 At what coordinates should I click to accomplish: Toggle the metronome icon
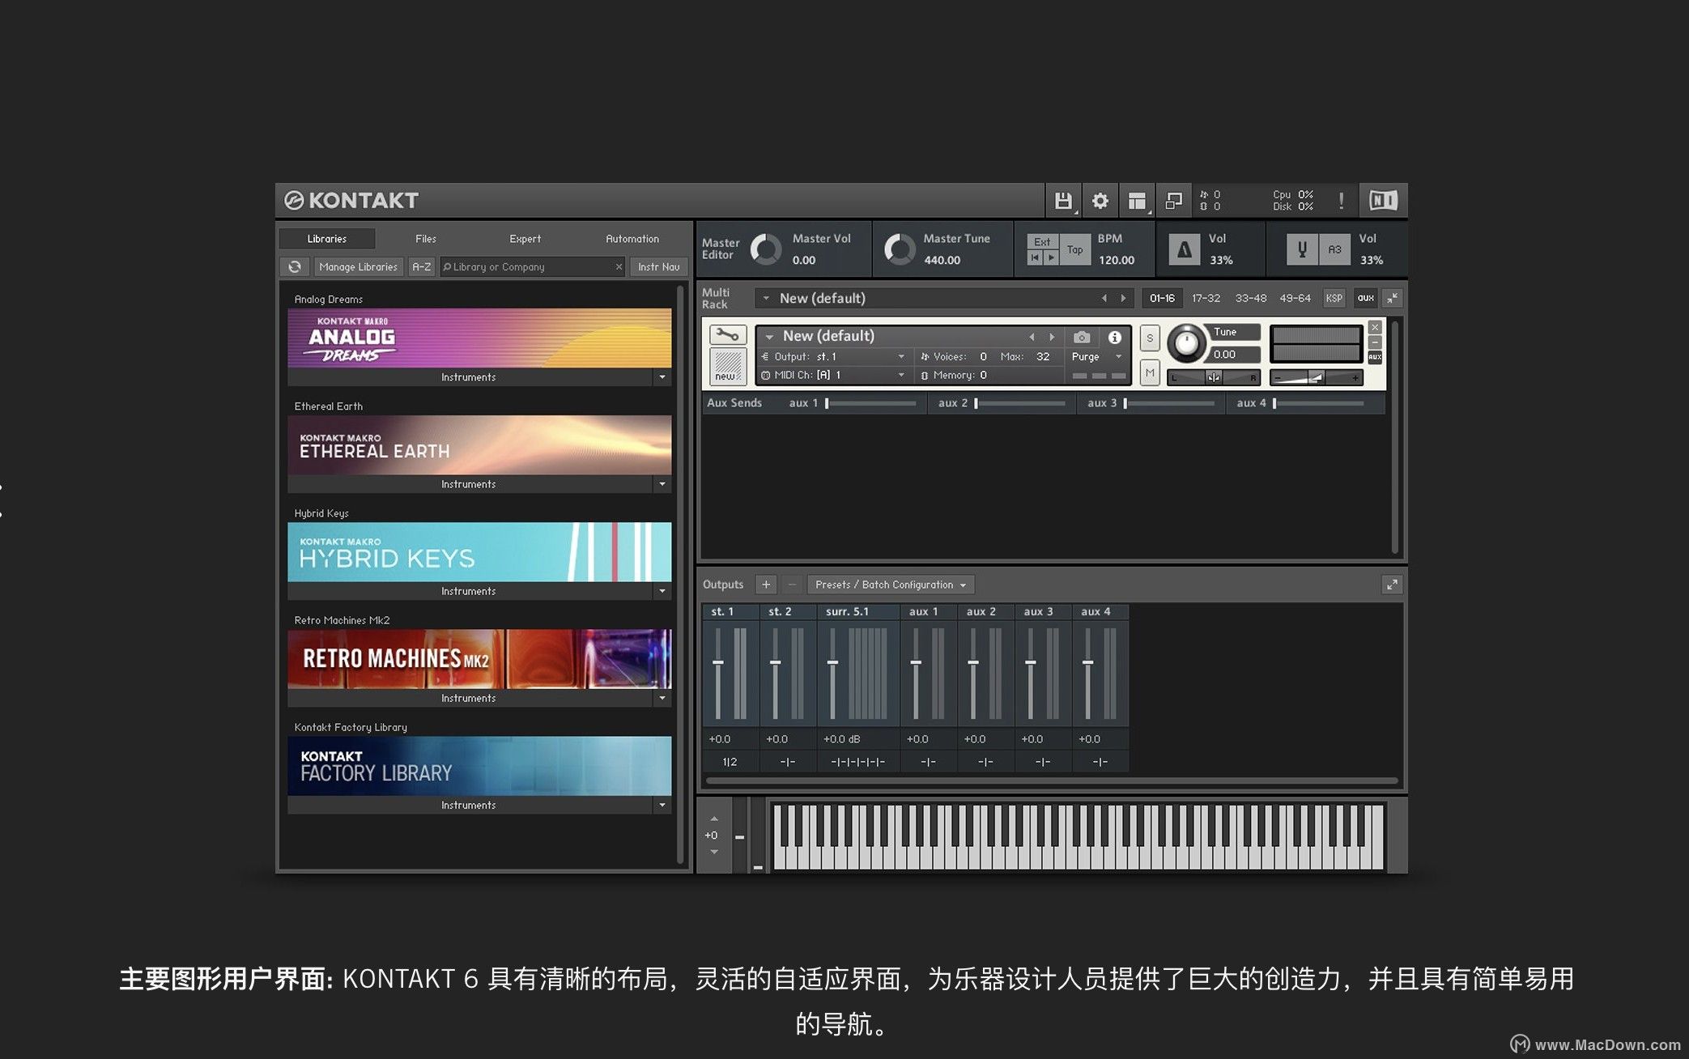(x=1184, y=249)
